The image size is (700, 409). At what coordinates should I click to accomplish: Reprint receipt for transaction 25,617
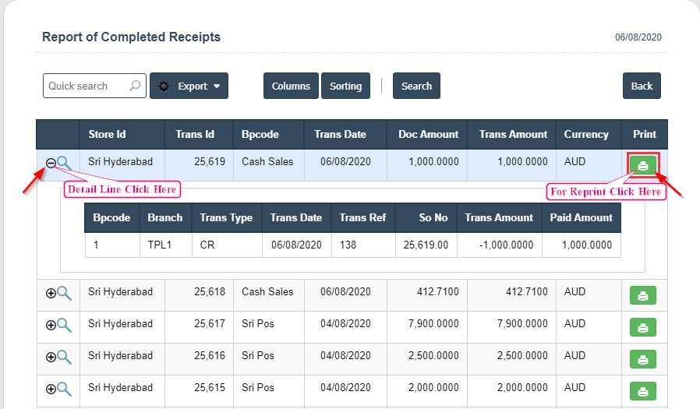click(x=643, y=328)
